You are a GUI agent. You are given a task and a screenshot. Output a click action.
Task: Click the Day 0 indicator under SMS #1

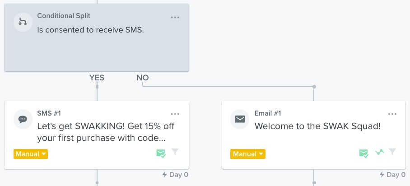click(x=175, y=175)
